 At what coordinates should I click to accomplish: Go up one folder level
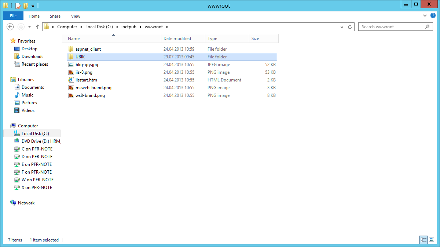38,27
